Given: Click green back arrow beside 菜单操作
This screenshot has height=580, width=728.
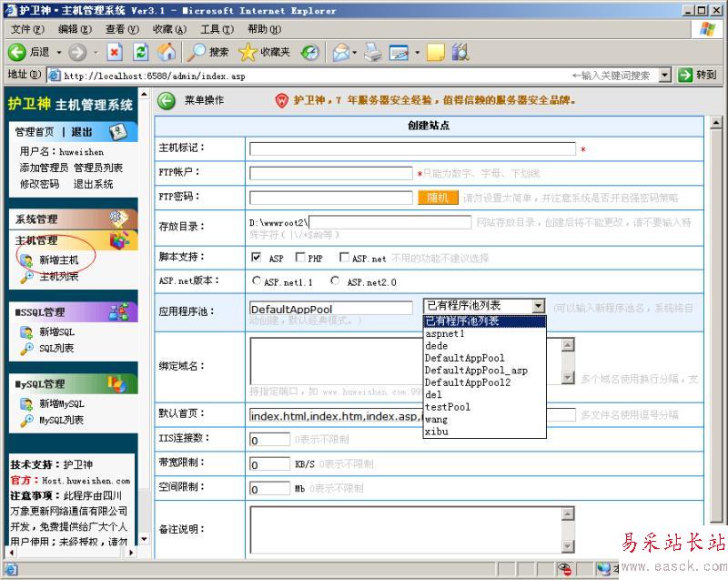Looking at the screenshot, I should click(x=167, y=100).
